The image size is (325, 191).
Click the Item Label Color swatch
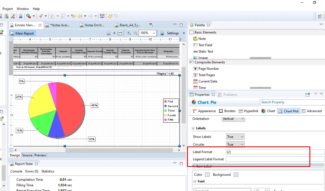[207, 175]
